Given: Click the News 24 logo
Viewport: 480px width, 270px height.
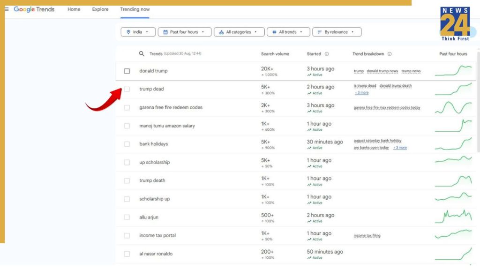Looking at the screenshot, I should 454,23.
